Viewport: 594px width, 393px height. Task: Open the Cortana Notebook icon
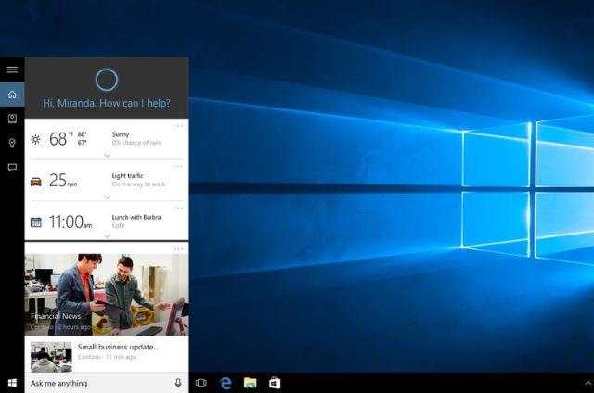[x=12, y=119]
